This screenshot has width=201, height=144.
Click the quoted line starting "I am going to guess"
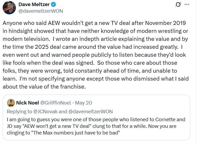click(96, 119)
